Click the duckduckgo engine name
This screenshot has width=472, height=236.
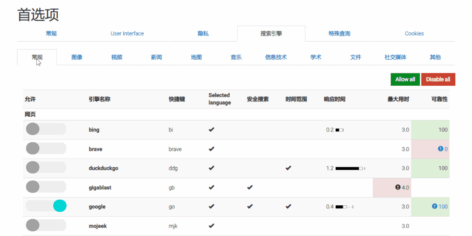(x=104, y=168)
